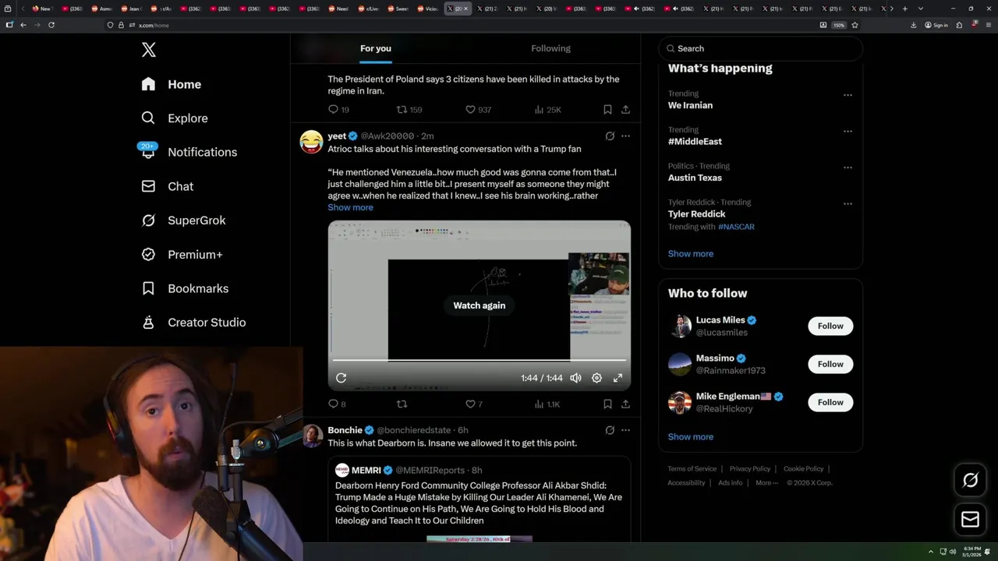Reload page in browser toolbar
This screenshot has height=561, width=998.
click(x=51, y=25)
